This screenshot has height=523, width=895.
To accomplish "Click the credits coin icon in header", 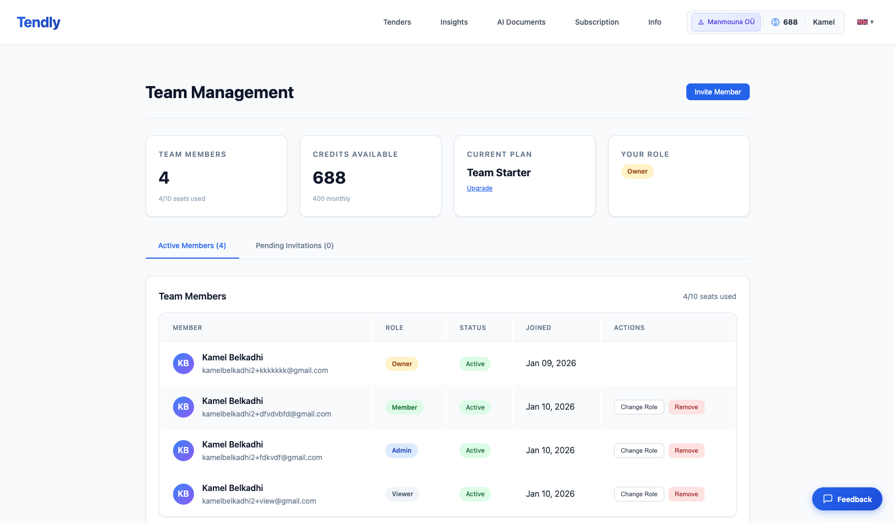I will click(775, 22).
